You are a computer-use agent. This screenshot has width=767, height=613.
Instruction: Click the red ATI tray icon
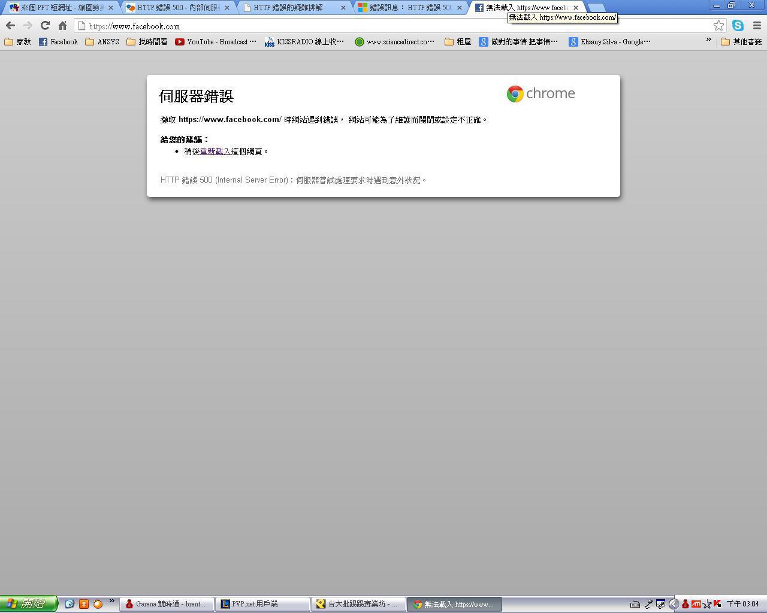(696, 605)
